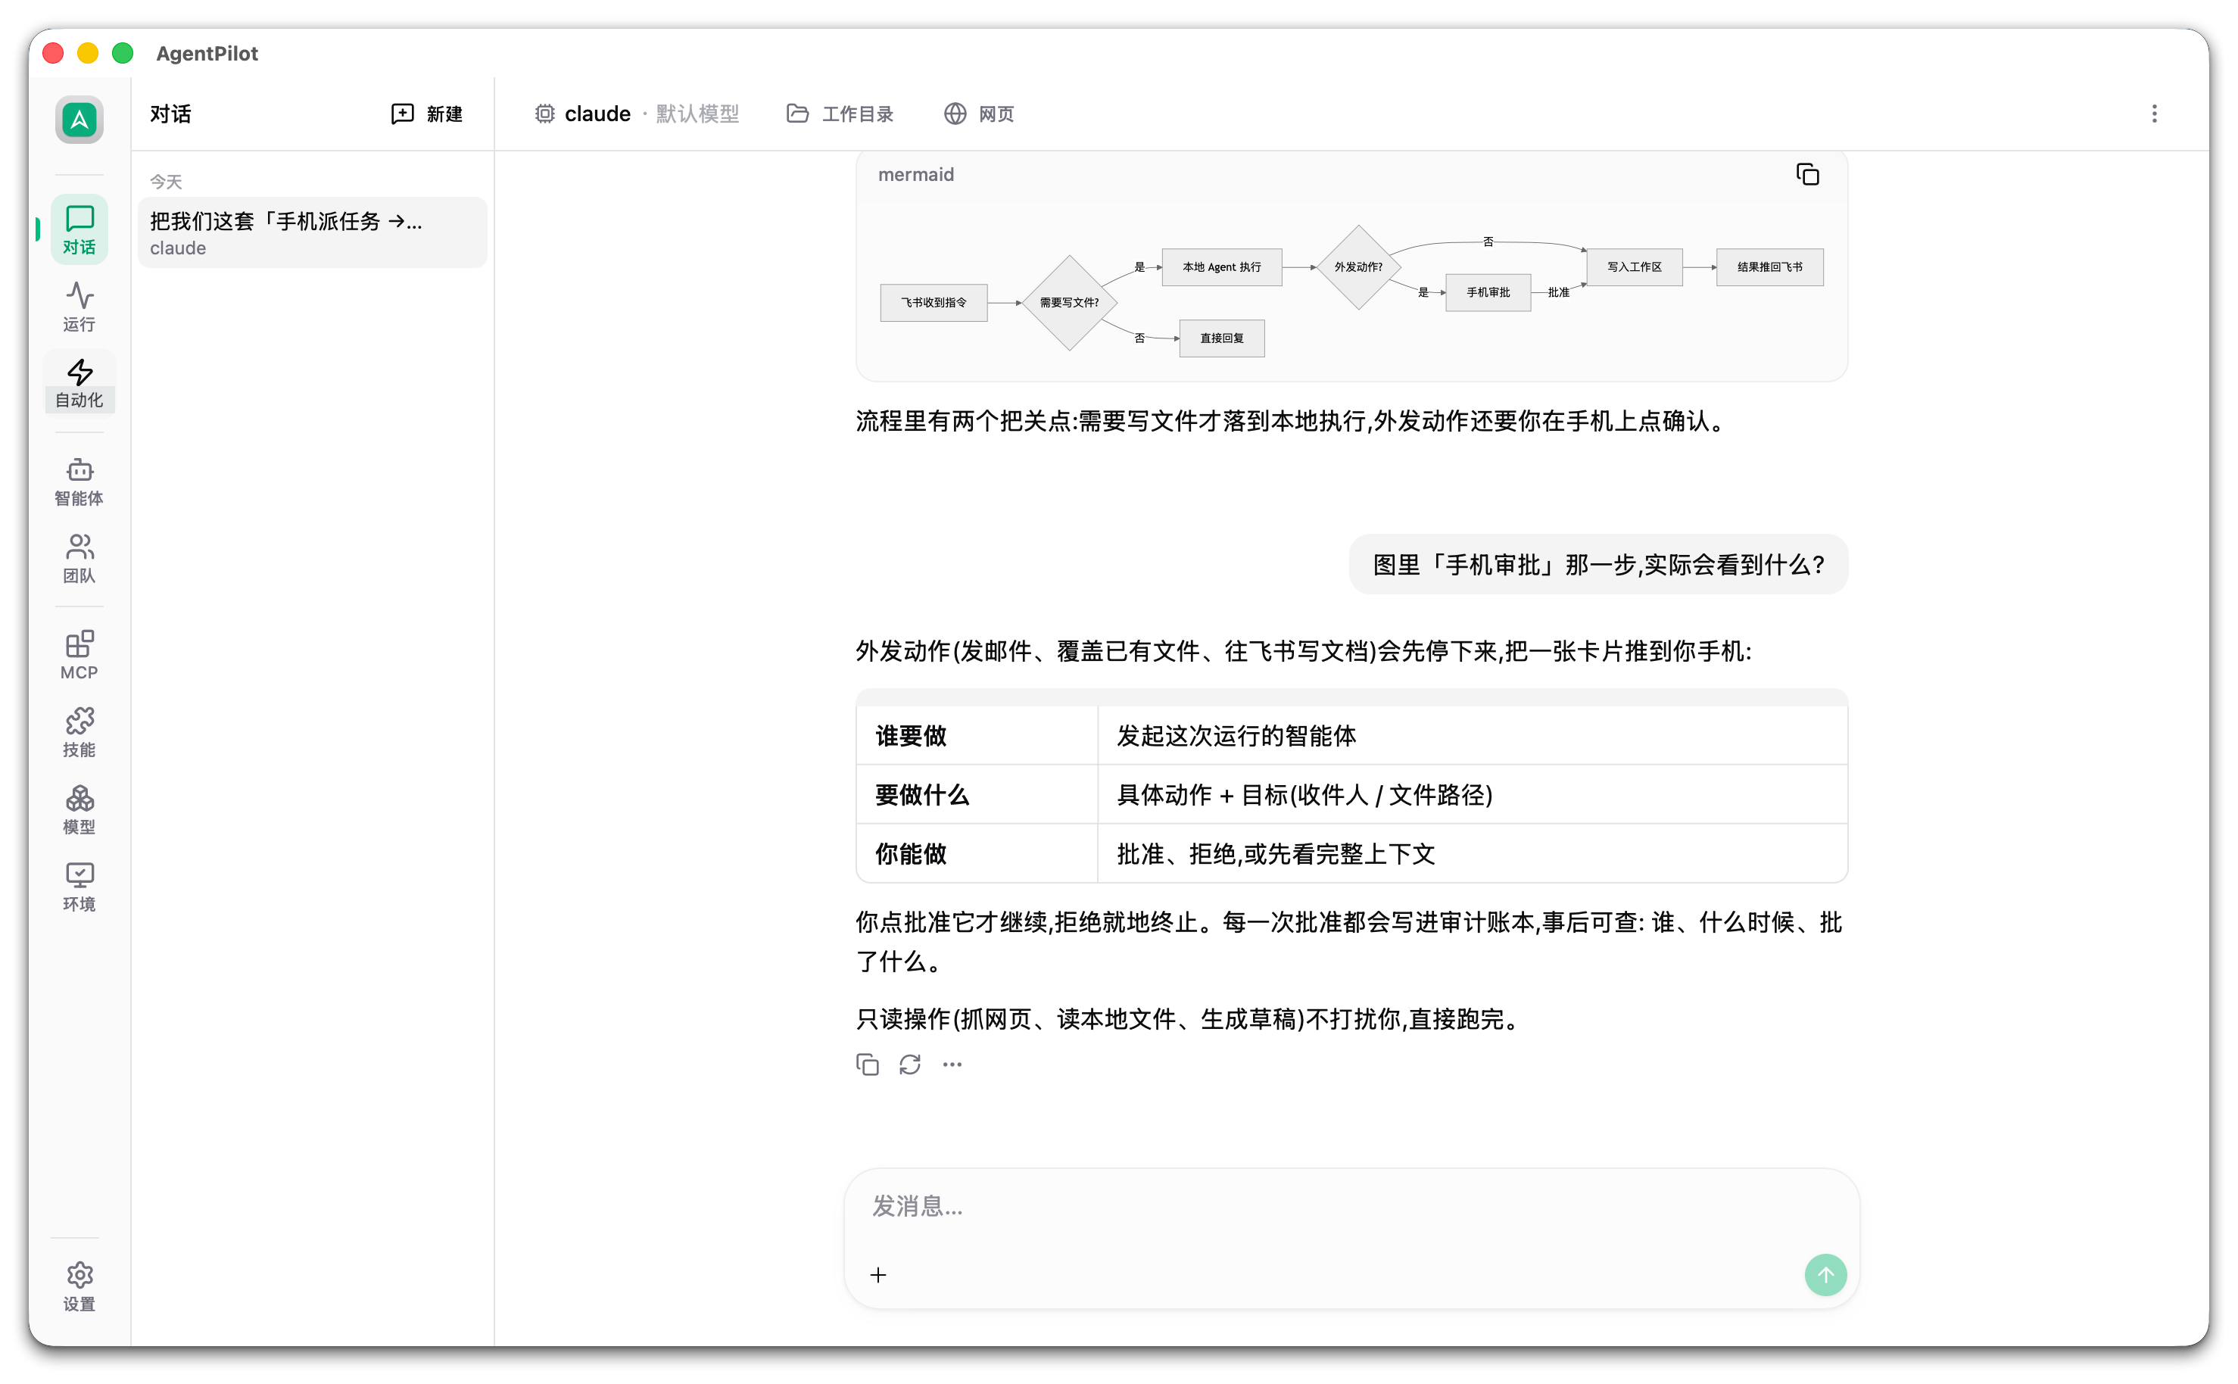Click the mermaid code block label
The height and width of the screenshot is (1384, 2238).
click(915, 175)
